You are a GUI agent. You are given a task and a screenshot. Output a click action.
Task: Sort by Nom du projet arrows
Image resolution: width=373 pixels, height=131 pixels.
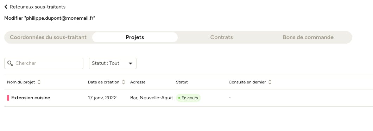tap(39, 82)
